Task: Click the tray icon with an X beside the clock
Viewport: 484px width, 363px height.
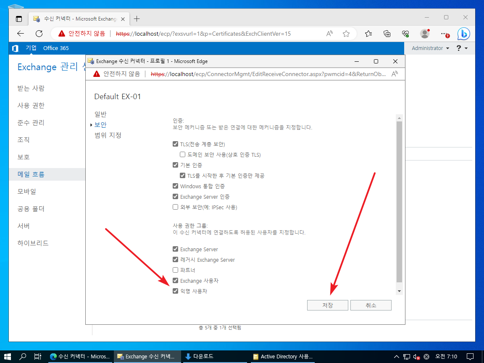Action: 426,357
